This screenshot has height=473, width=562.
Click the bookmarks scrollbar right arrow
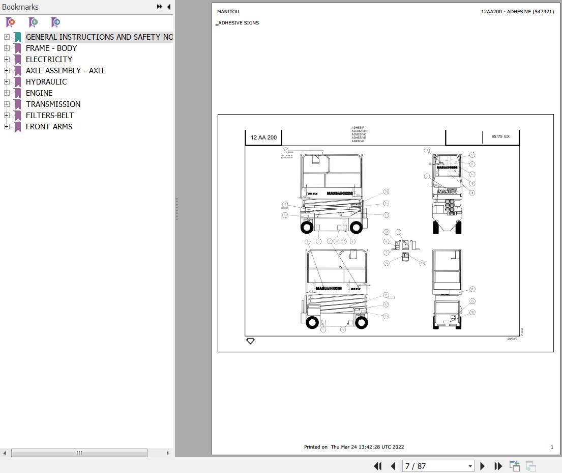click(x=168, y=453)
